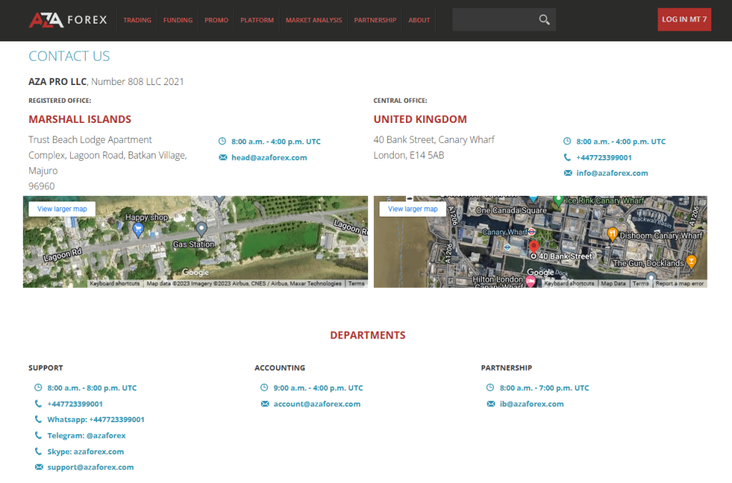The width and height of the screenshot is (732, 483).
Task: Open the Whatsapp: +447723399001 link
Action: point(96,419)
